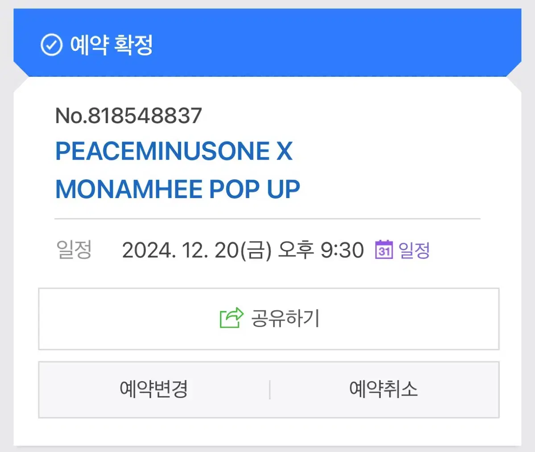Cancel booking with 예약취소
This screenshot has width=535, height=452.
(x=384, y=389)
